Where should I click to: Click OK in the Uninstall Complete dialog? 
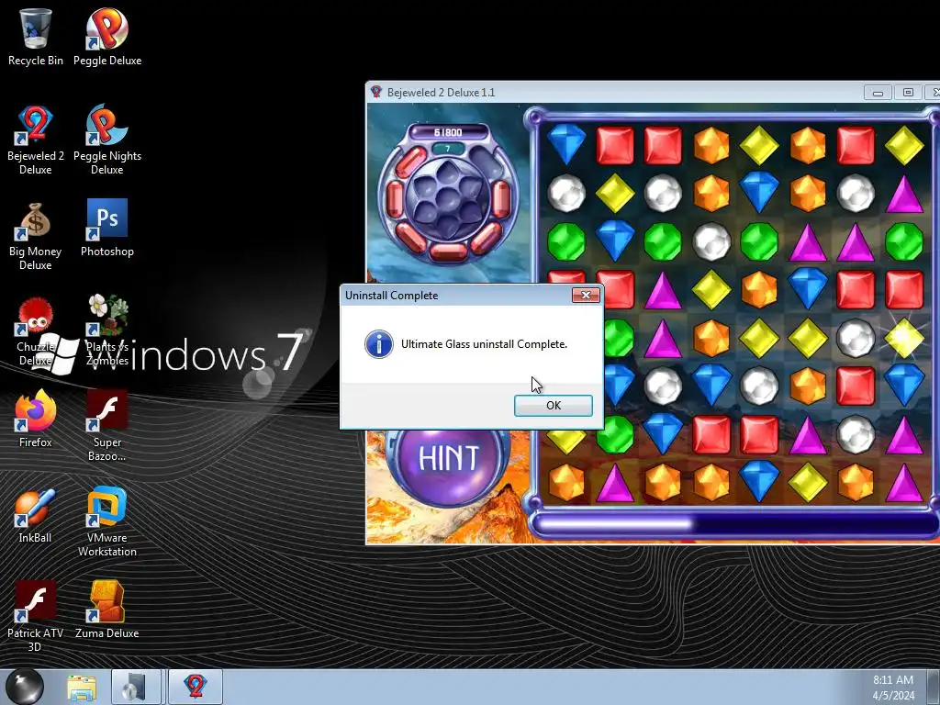(x=554, y=405)
